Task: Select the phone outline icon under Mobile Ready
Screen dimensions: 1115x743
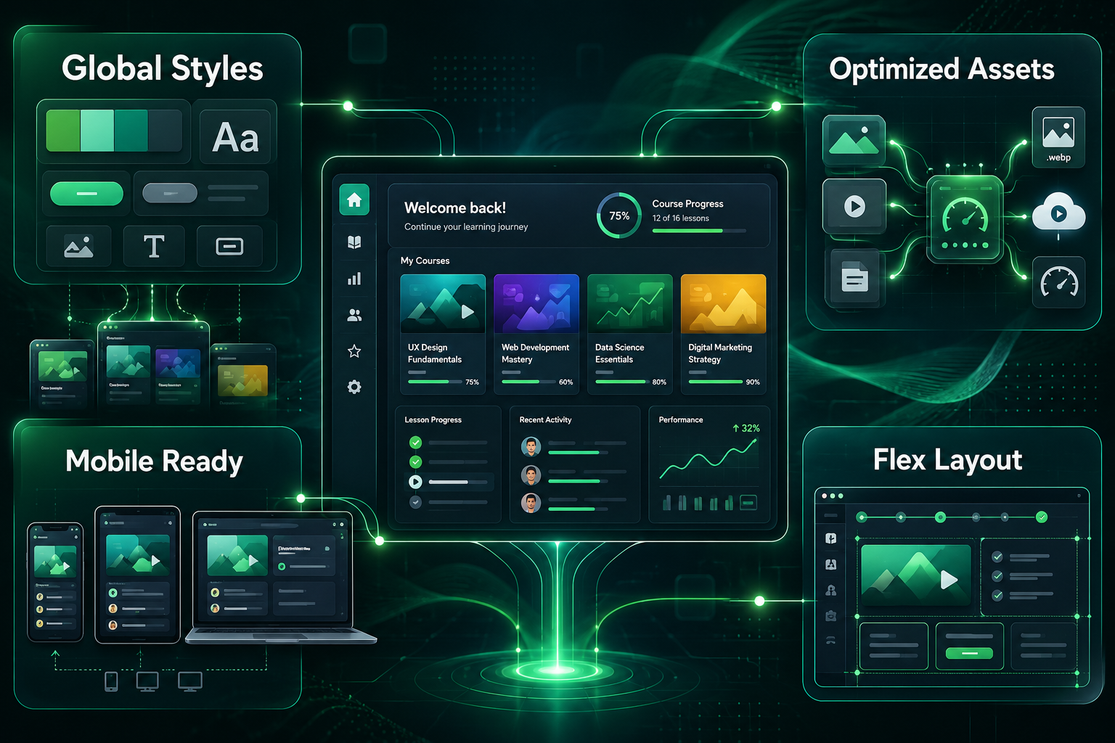Action: click(x=111, y=681)
